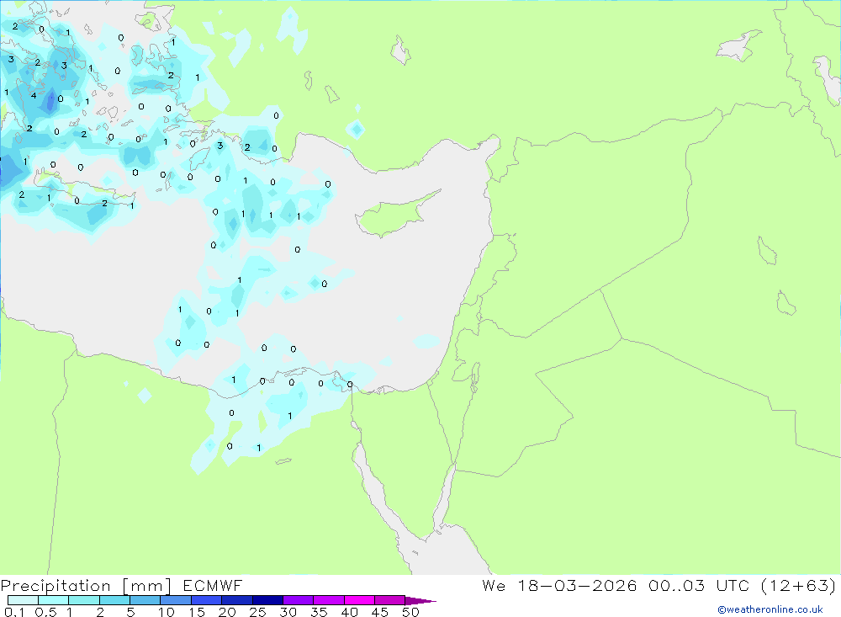
Task: Click the precipitation value "4" on the map
Action: point(34,96)
